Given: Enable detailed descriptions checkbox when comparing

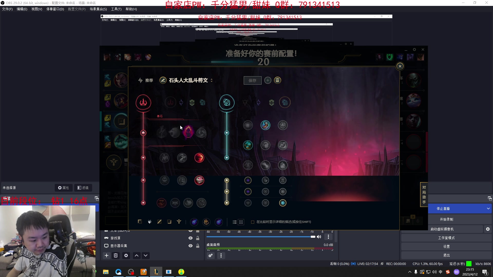Looking at the screenshot, I should (253, 222).
